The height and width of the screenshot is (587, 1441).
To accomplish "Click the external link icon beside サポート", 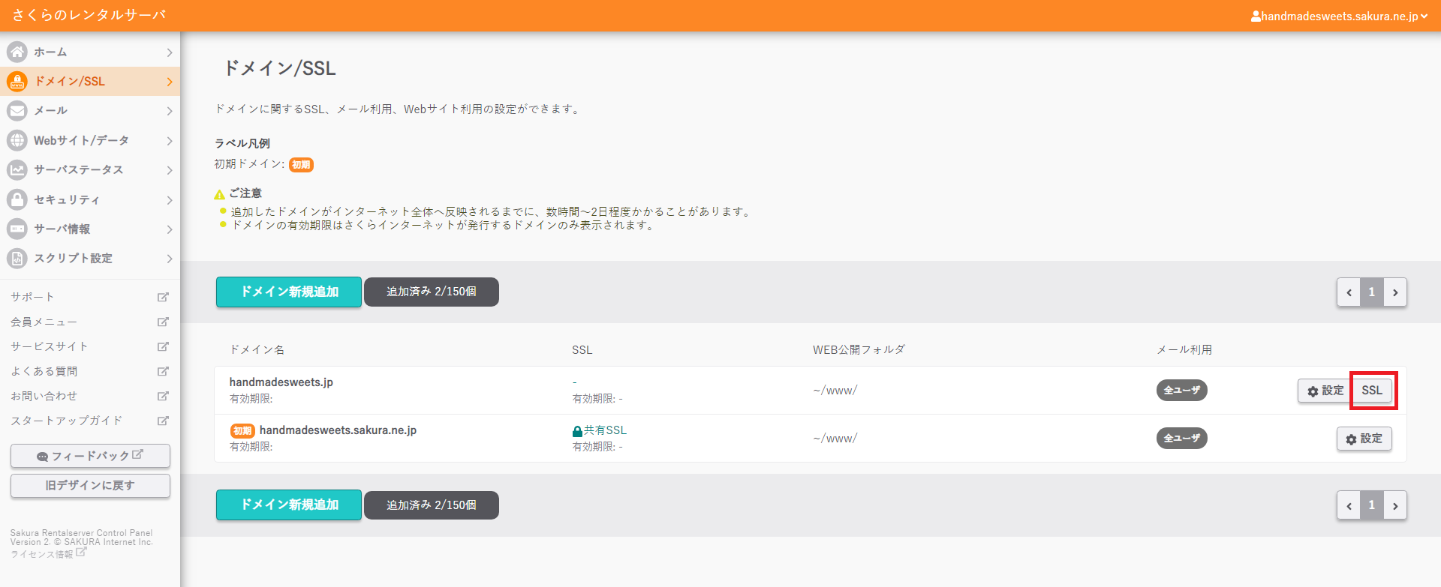I will [163, 297].
